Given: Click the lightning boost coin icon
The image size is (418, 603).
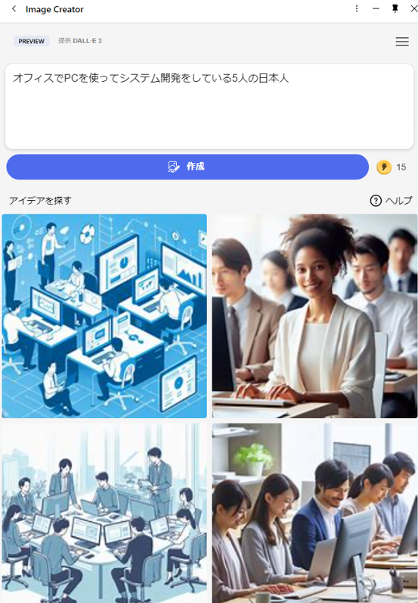Looking at the screenshot, I should pyautogui.click(x=384, y=167).
